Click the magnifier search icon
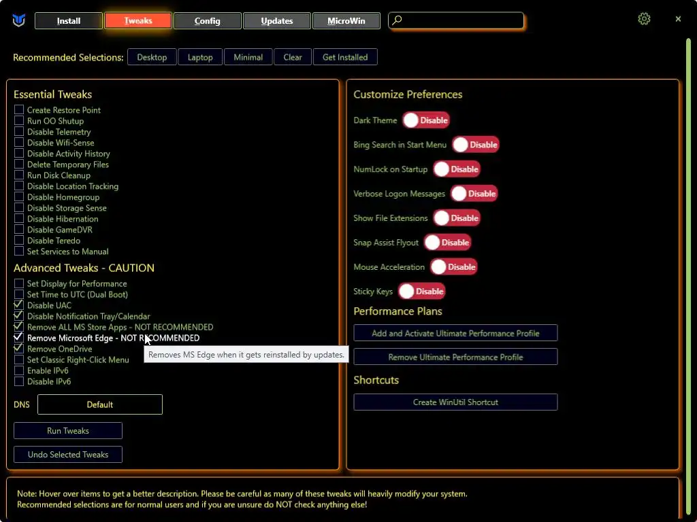The width and height of the screenshot is (697, 522). 397,20
